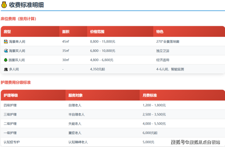225x147 pixels.
Task: Click the money bag icon beside 收费标准明细
Action: click(x=4, y=5)
